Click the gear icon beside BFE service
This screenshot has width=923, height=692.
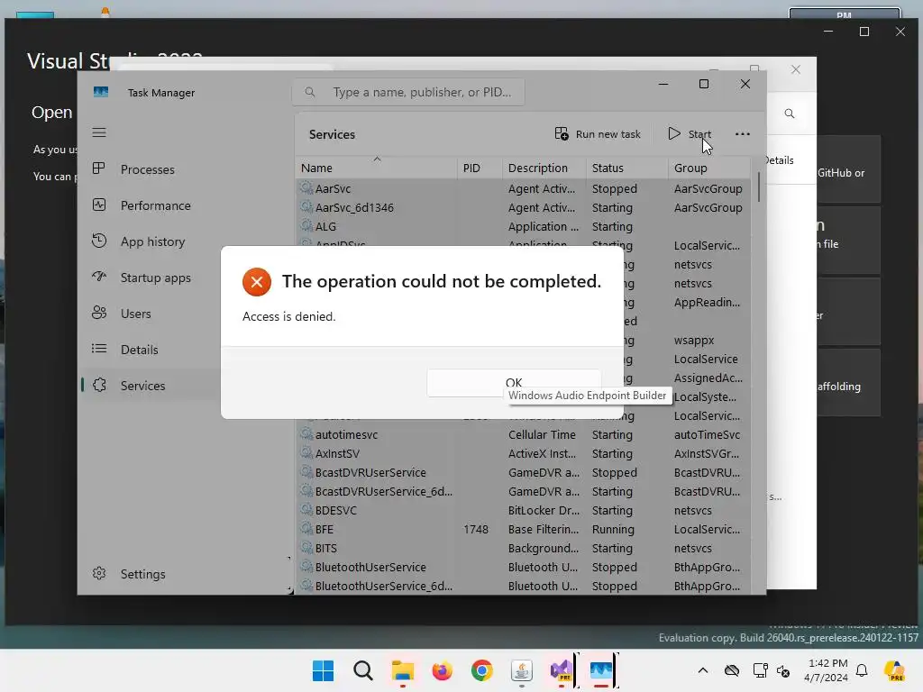[x=306, y=528]
